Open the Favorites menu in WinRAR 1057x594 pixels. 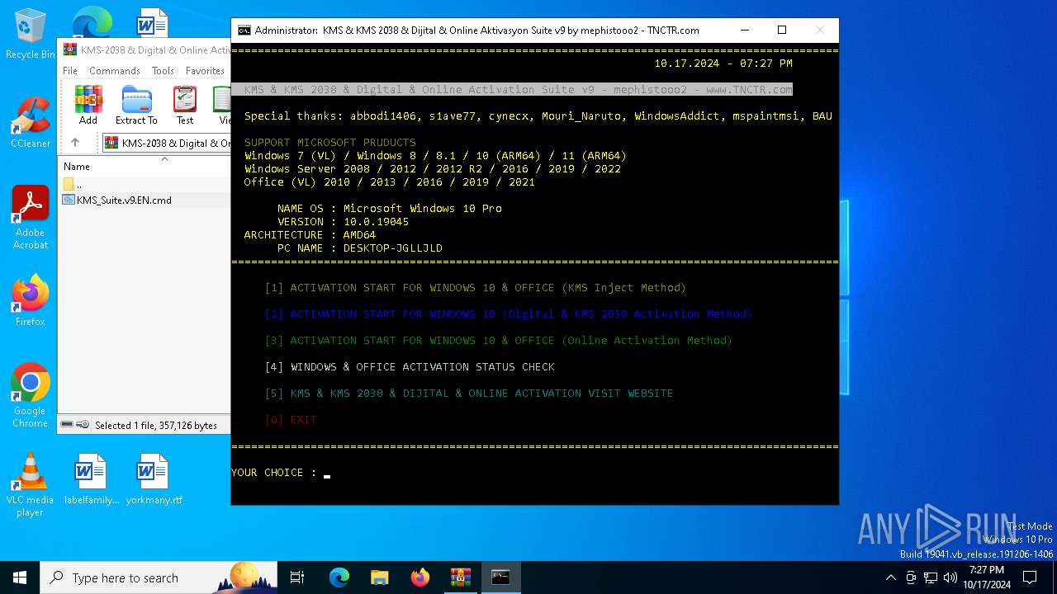[x=205, y=71]
